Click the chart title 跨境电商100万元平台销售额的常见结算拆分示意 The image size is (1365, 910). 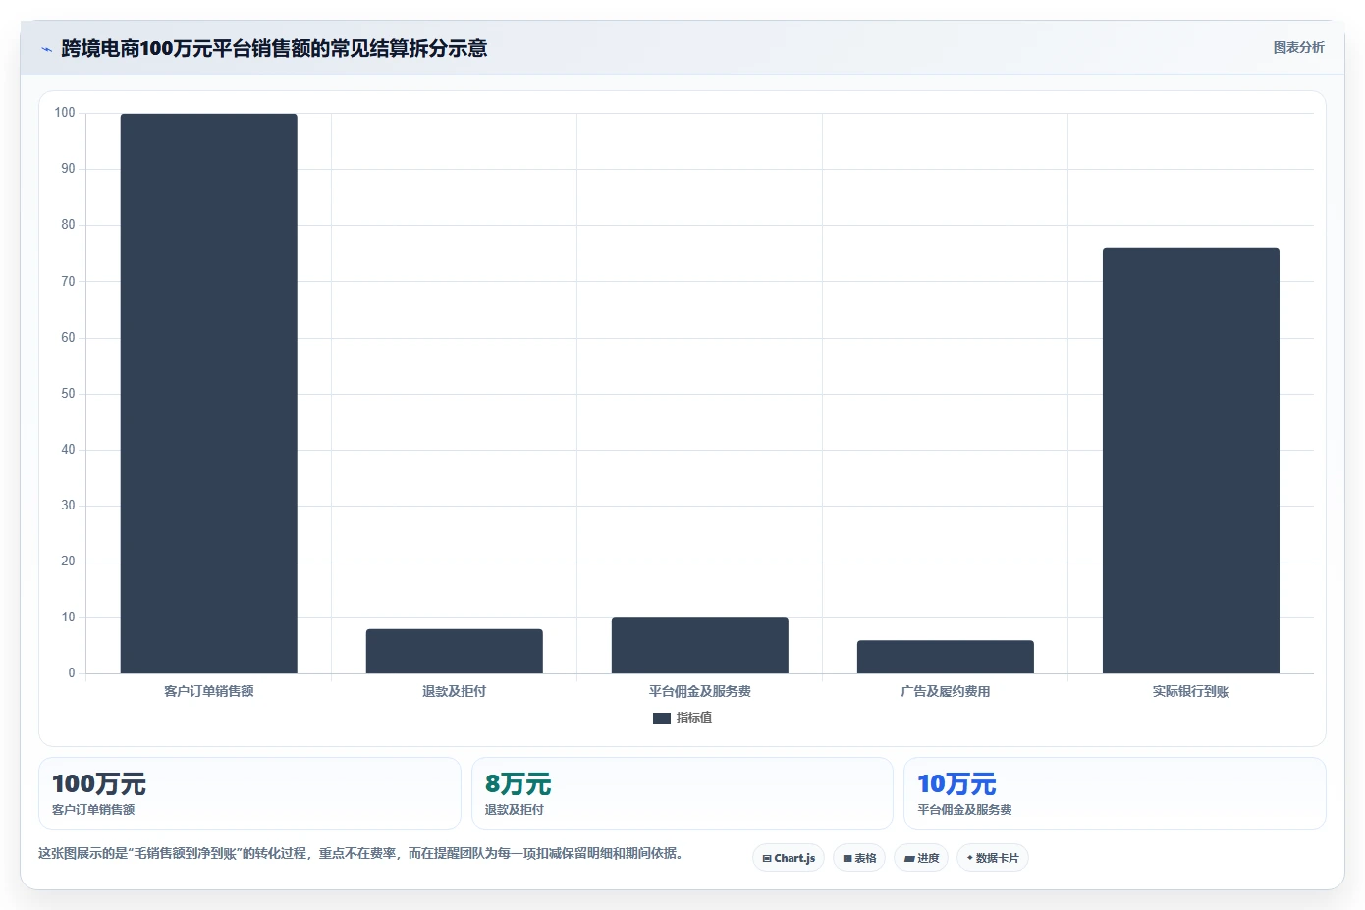(274, 48)
